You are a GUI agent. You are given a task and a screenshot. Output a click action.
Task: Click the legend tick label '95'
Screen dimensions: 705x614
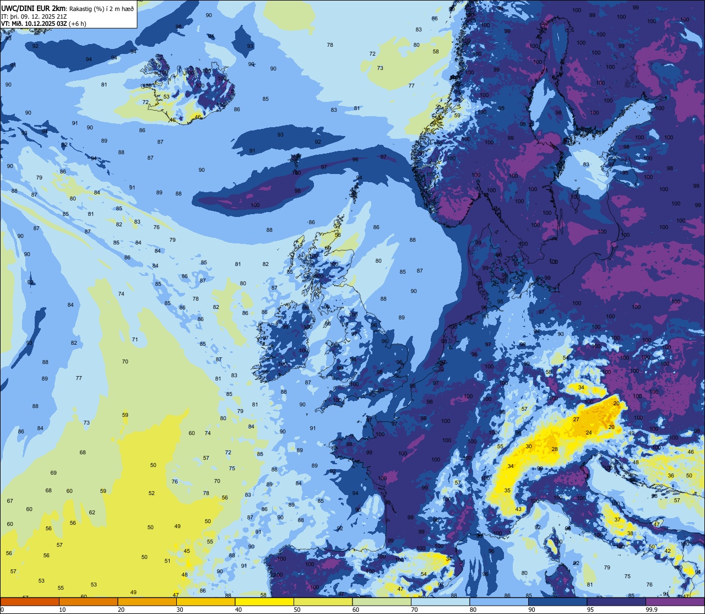[x=590, y=610]
